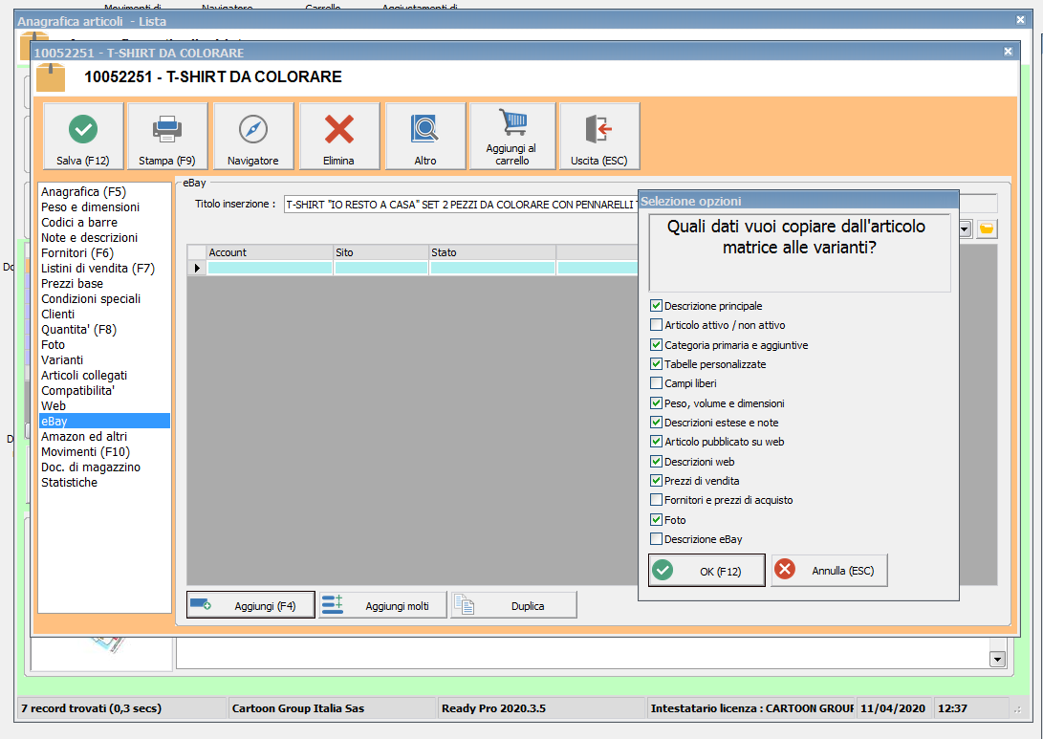The image size is (1043, 739).
Task: Check the Descrizione principale checkbox
Action: [656, 305]
